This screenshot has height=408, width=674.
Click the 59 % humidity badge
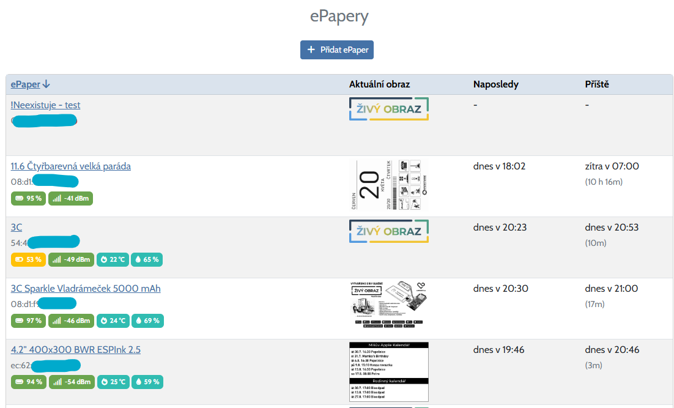click(147, 382)
